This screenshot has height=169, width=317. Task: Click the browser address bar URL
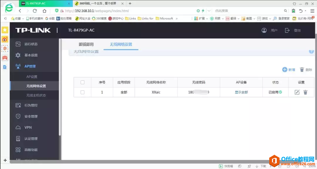[97, 11]
